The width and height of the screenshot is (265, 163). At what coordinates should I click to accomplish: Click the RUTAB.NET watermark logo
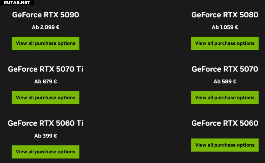pyautogui.click(x=17, y=2)
